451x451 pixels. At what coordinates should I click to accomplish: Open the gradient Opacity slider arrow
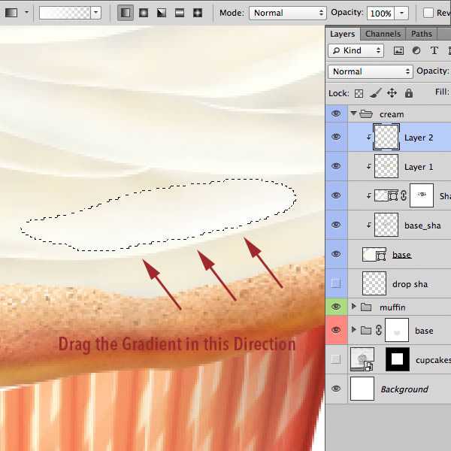point(401,14)
